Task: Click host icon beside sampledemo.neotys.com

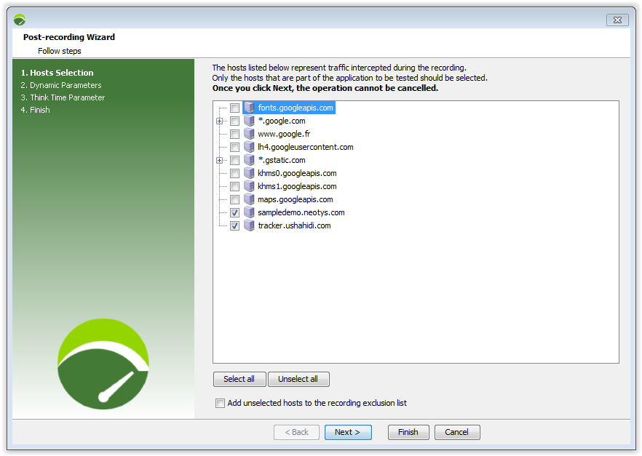Action: click(249, 212)
